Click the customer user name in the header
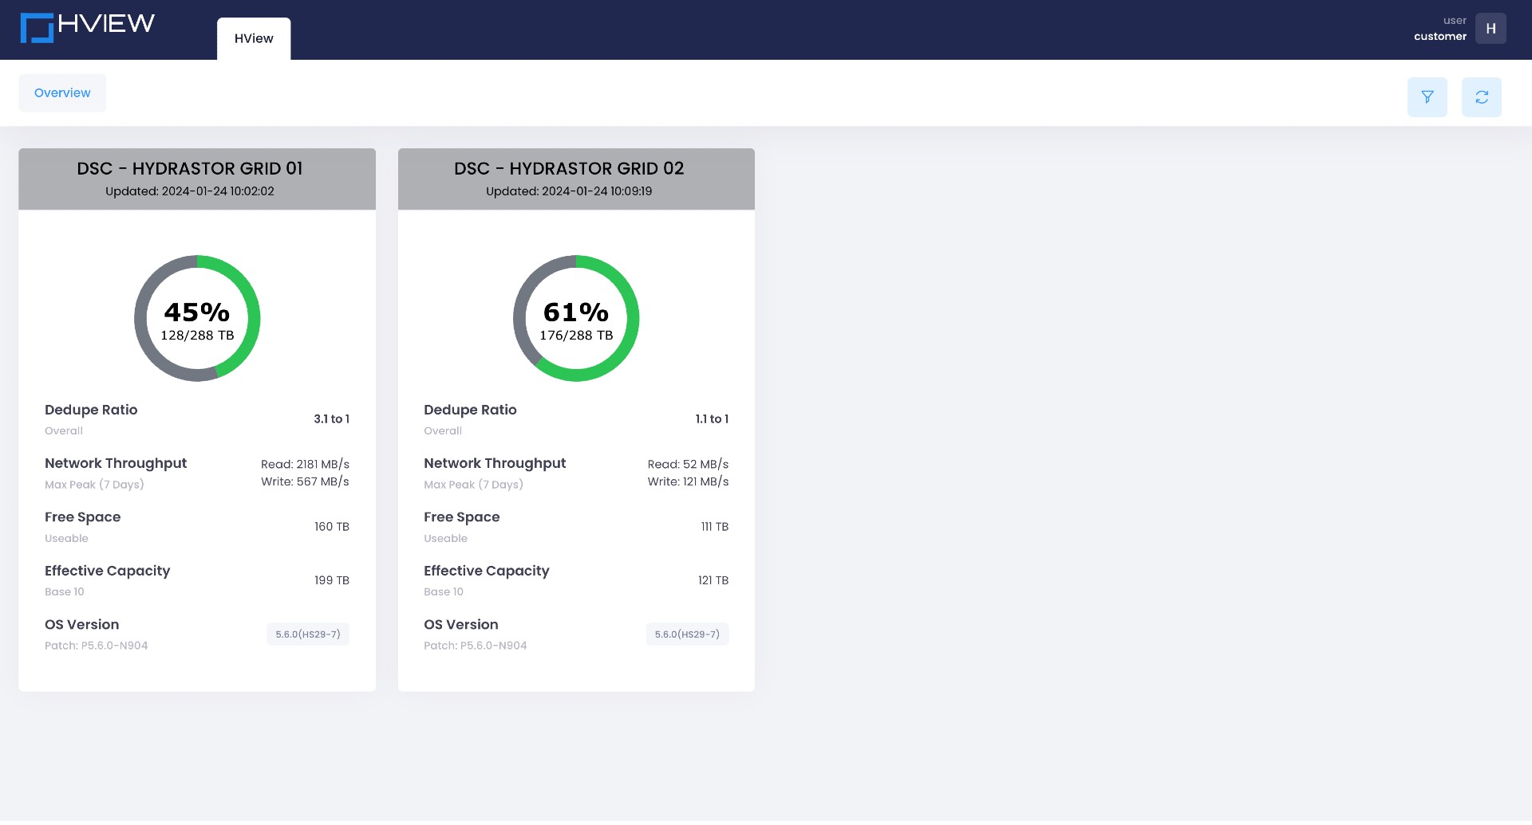The height and width of the screenshot is (825, 1532). point(1439,37)
